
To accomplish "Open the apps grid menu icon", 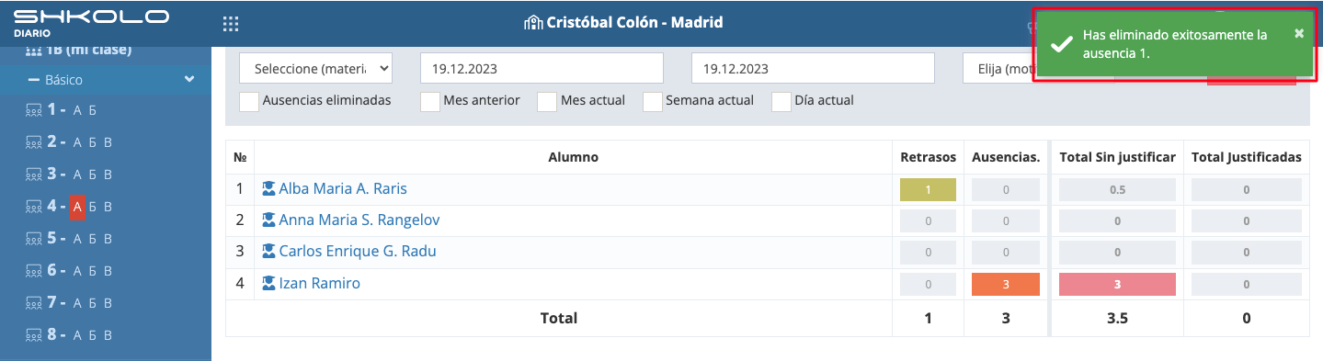I will (x=231, y=23).
